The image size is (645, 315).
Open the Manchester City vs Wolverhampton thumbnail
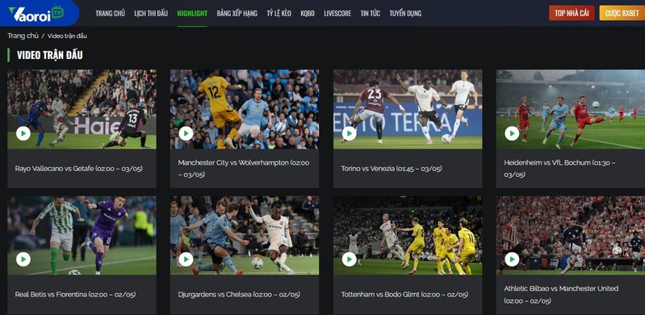tap(245, 109)
